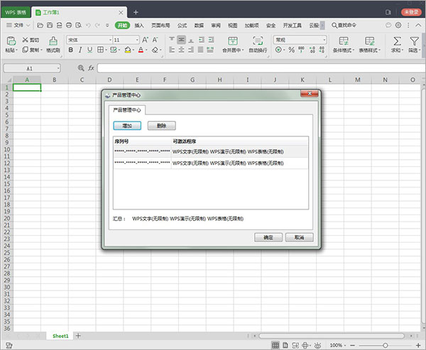The image size is (426, 350).
Task: Click the AutoSum sigma icon
Action: (397, 40)
